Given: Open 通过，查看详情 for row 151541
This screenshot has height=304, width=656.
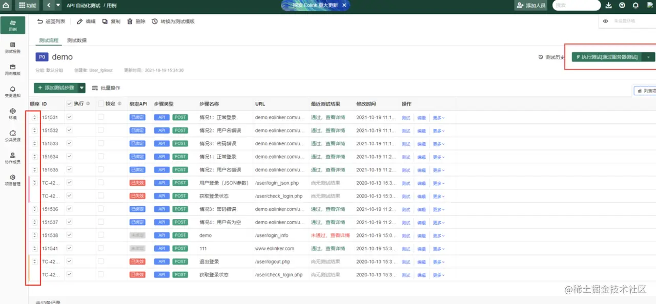Looking at the screenshot, I should point(328,249).
